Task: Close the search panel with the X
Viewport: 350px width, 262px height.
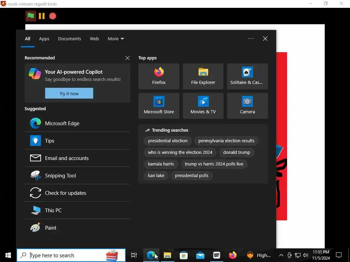Action: [265, 39]
